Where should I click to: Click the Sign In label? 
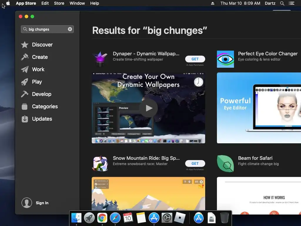pos(42,203)
